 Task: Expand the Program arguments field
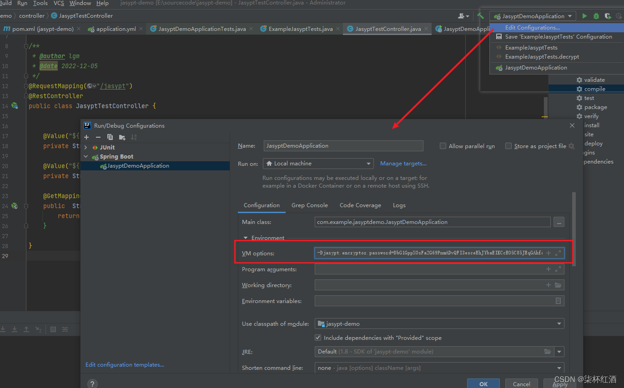pos(558,269)
